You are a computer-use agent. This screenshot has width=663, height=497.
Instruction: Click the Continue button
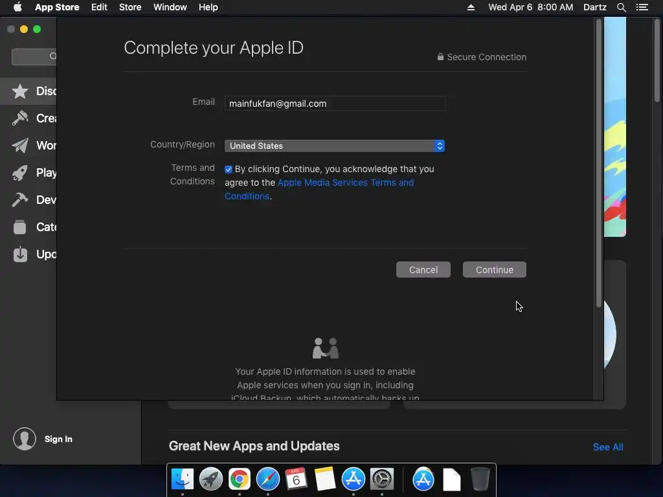coord(494,270)
